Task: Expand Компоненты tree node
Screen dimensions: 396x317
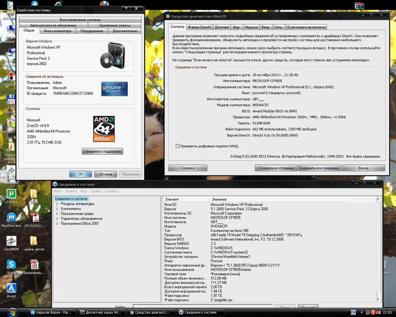Action: point(57,209)
